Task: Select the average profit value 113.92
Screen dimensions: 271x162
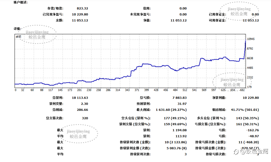Action: coord(181,136)
